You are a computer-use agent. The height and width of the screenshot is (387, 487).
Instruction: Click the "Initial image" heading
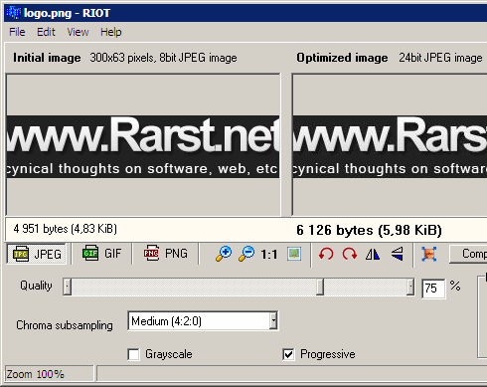pyautogui.click(x=47, y=58)
